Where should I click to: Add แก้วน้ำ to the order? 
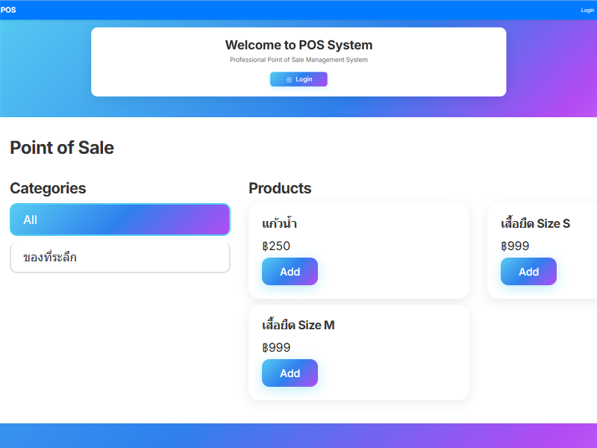(290, 271)
